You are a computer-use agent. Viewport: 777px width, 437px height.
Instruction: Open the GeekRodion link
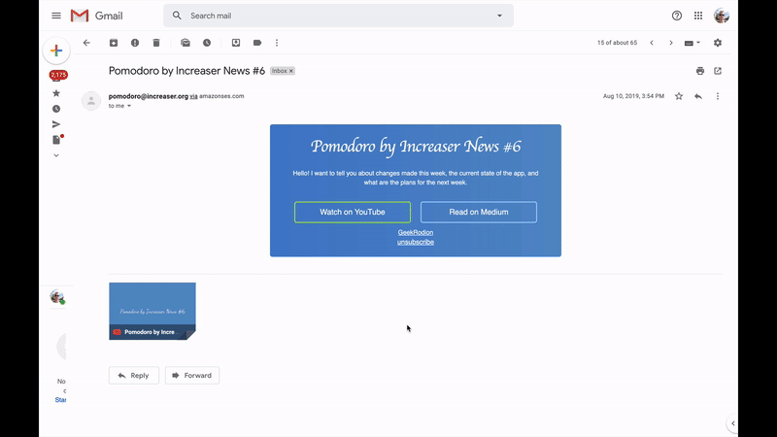[416, 232]
